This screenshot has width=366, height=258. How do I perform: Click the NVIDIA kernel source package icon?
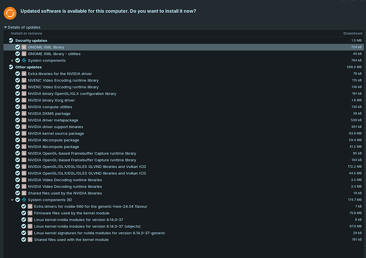(24, 134)
